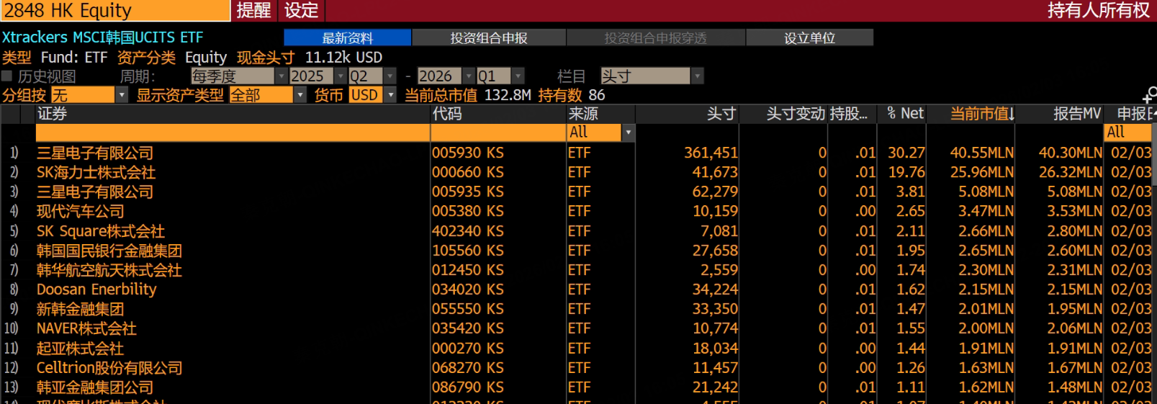1157x404 pixels.
Task: Open 现代汽车公司 holding
Action: coord(81,211)
